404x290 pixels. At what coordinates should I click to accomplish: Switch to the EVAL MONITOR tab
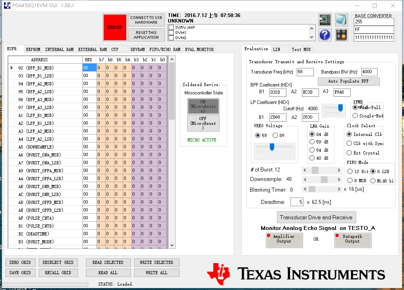coord(199,49)
